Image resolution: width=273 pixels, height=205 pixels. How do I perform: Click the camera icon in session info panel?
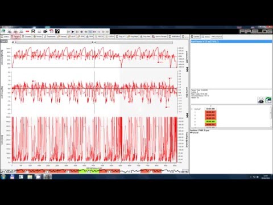(x=261, y=100)
